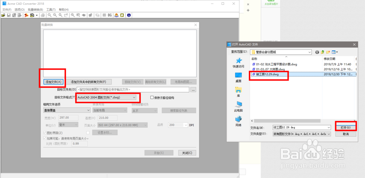365x178 pixels.
Task: Click the blue About info icon
Action: tap(129, 15)
